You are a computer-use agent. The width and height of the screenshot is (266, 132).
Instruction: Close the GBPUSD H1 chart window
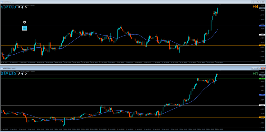(263, 68)
